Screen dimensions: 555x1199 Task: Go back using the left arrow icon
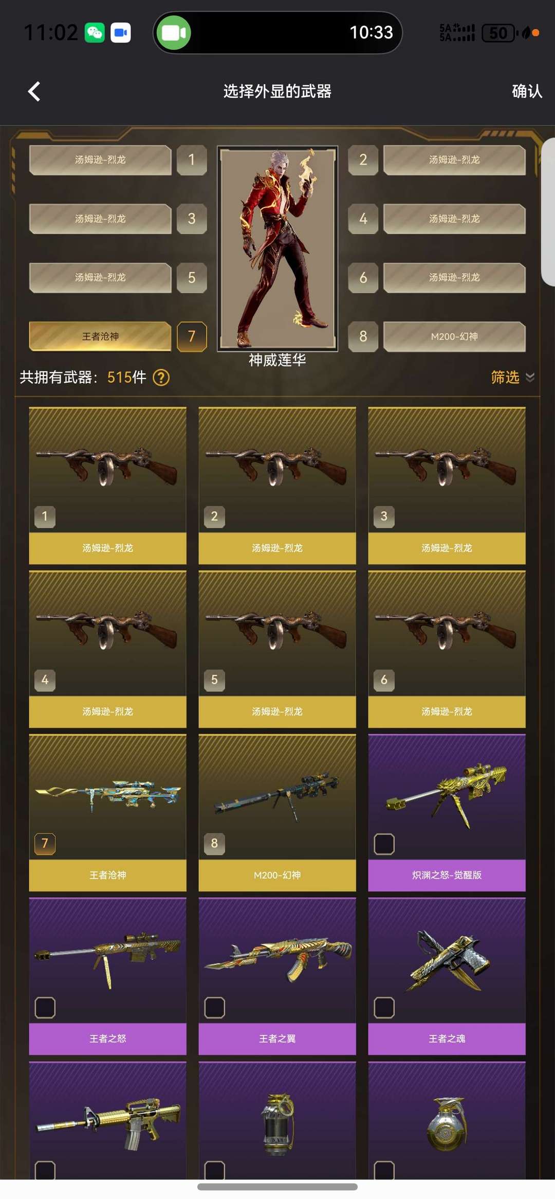tap(34, 92)
